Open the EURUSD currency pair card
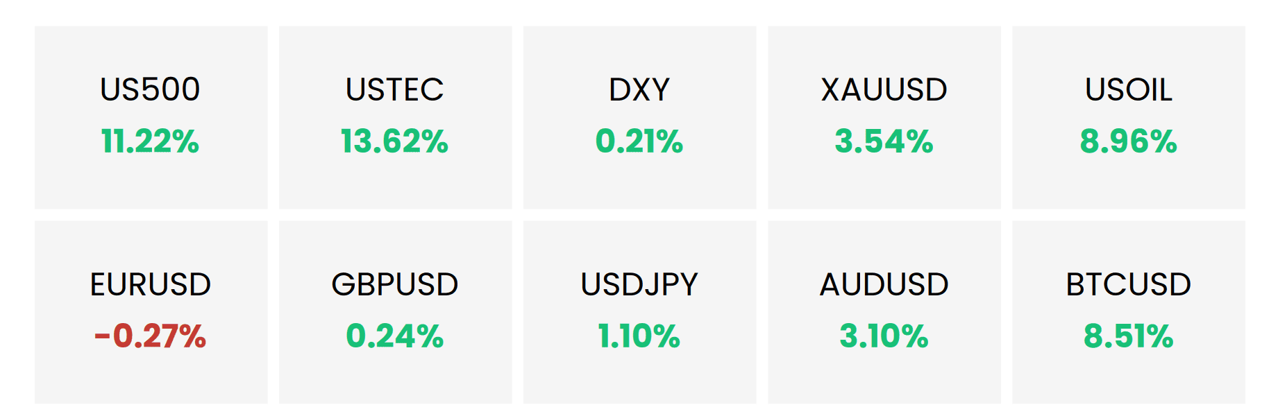Screen dimensions: 1278x407 (x=151, y=312)
